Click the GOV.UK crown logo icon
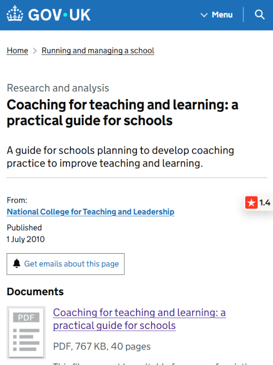 [15, 14]
